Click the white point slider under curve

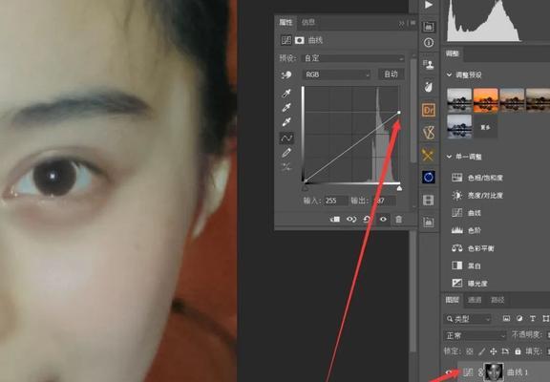pos(399,188)
